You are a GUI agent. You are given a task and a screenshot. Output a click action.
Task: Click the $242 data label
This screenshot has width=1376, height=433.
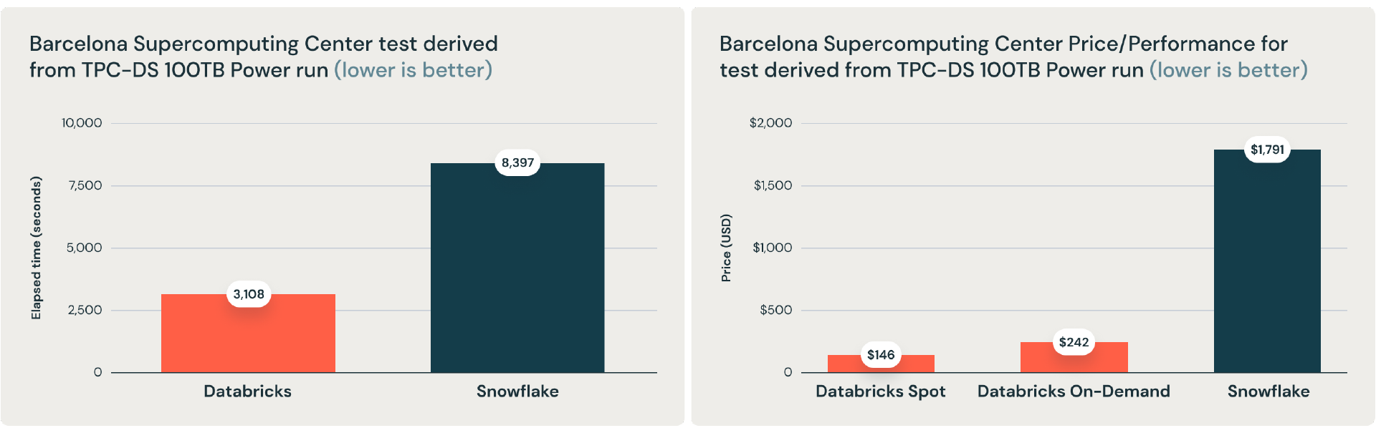click(x=1074, y=342)
